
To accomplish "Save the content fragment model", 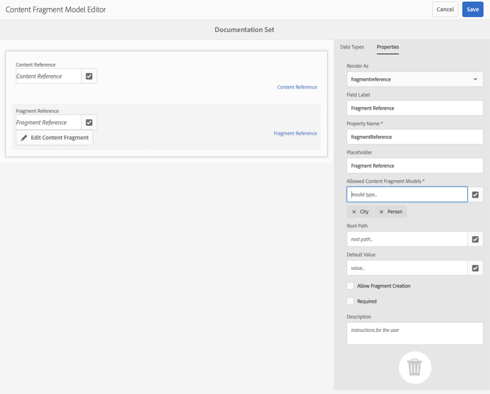I will tap(472, 9).
